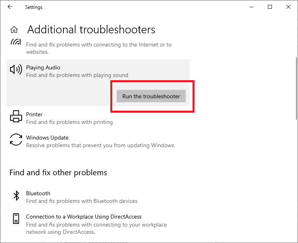
Task: Click the Internet Connections signal icon
Action: click(x=16, y=43)
